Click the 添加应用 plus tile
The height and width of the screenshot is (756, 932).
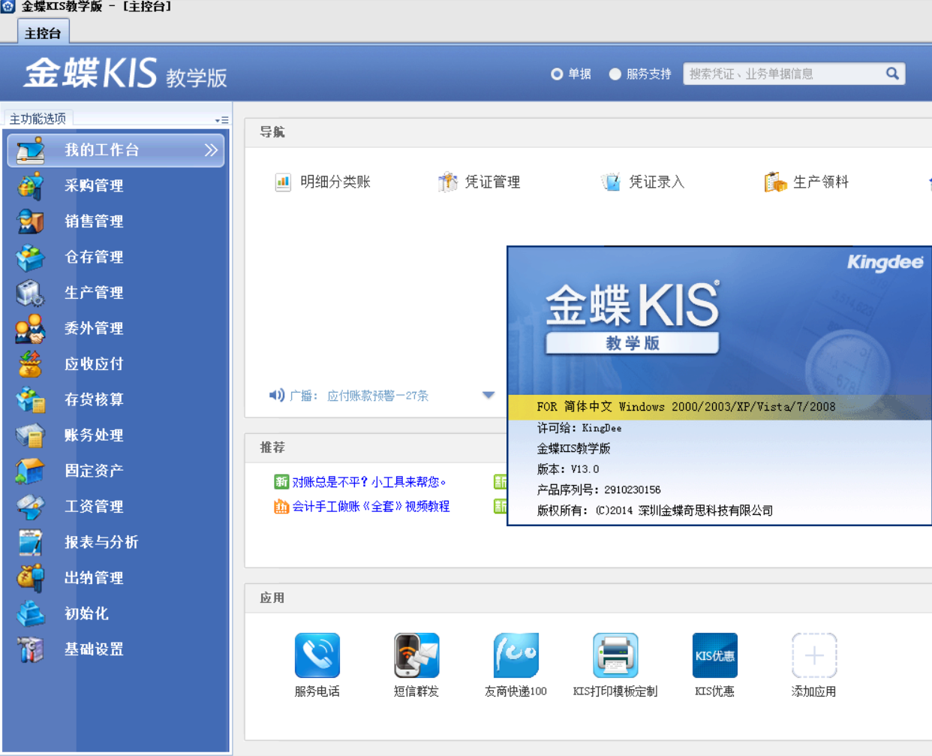click(814, 655)
